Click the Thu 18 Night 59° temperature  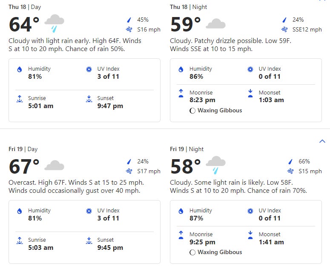(x=186, y=25)
